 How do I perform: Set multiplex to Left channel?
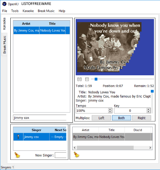click(101, 118)
